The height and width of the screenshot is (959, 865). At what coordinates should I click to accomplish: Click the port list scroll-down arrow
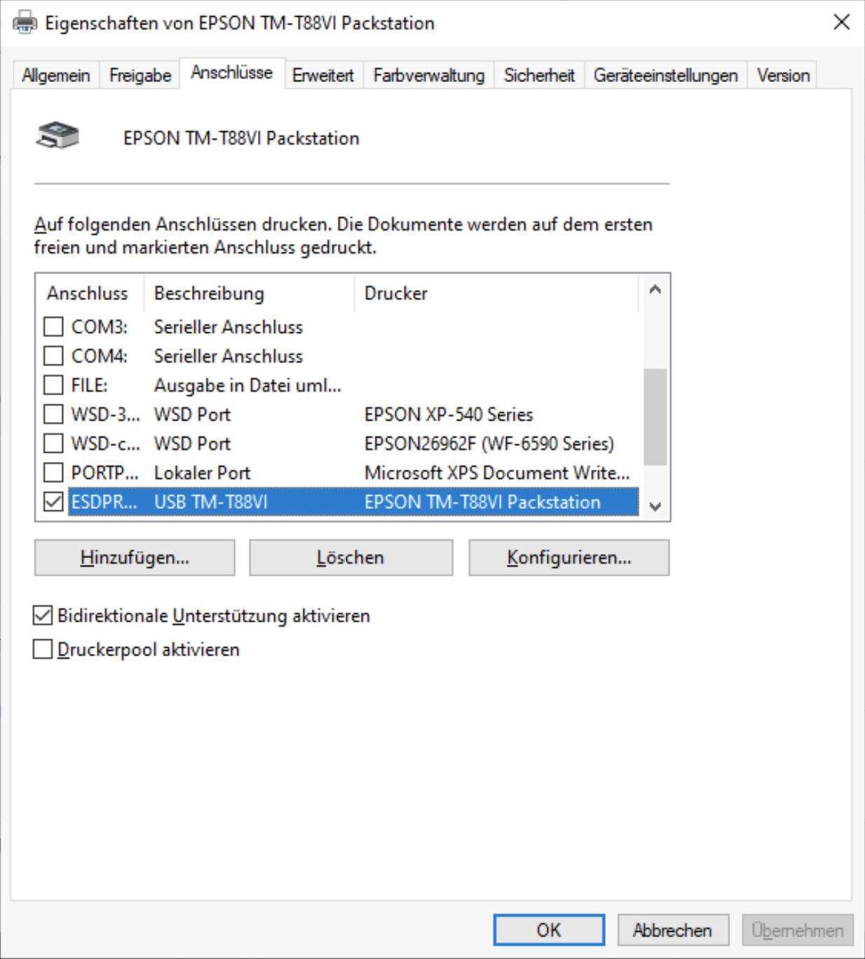[x=655, y=506]
